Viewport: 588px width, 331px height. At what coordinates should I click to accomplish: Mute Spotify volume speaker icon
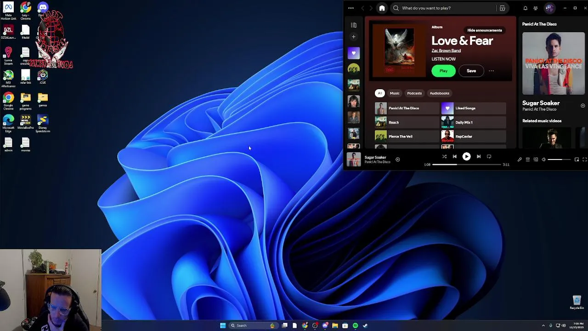tap(543, 160)
